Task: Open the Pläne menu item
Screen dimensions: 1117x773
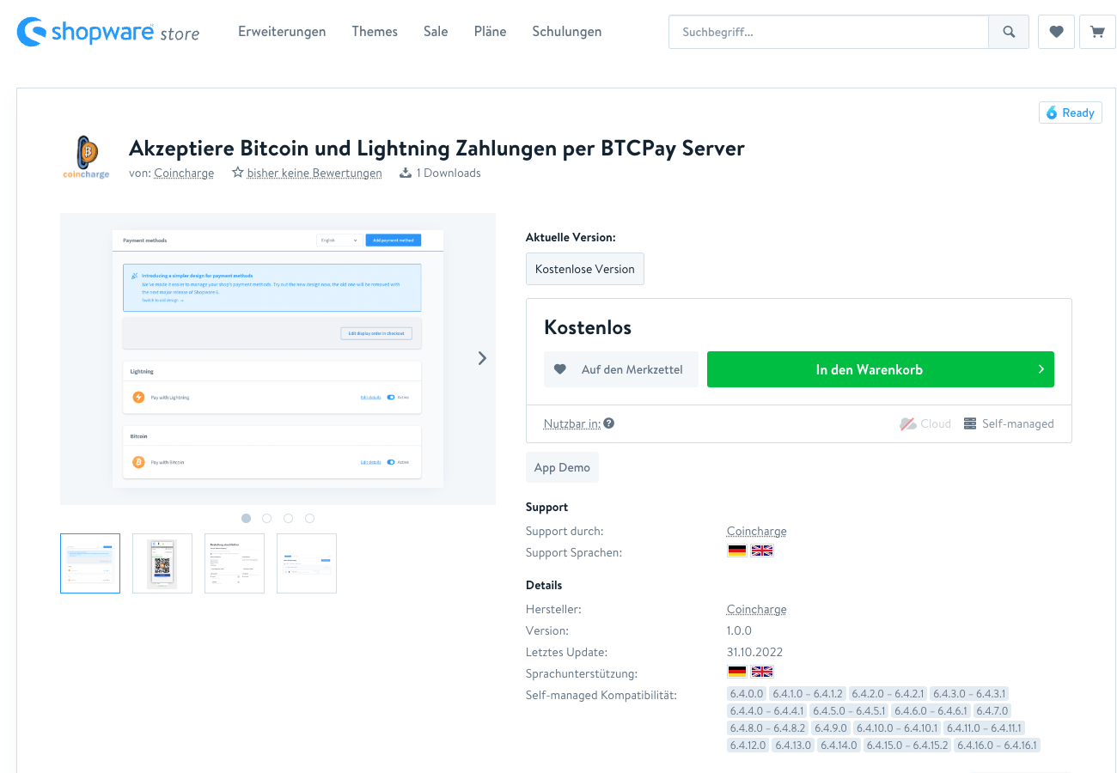Action: coord(490,32)
